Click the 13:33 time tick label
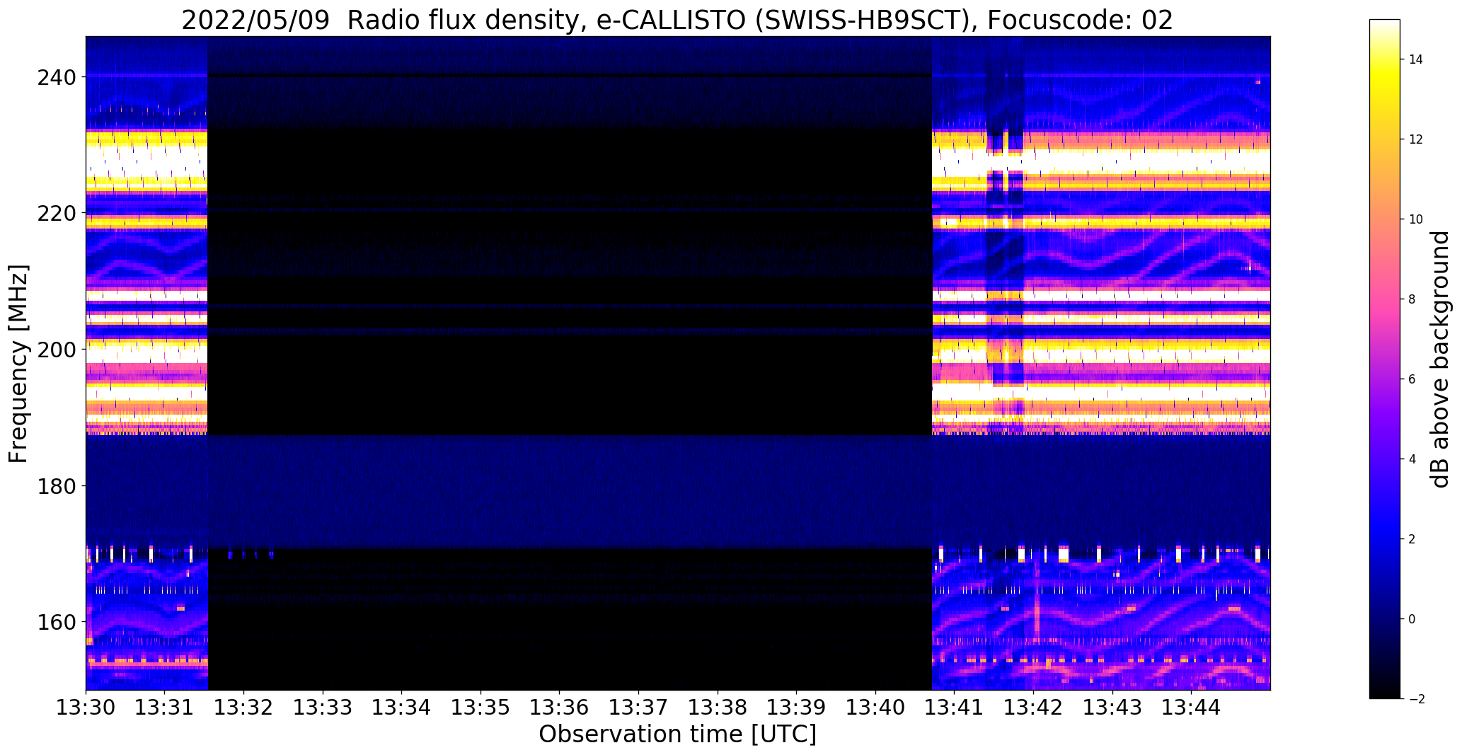The height and width of the screenshot is (755, 1462). [x=323, y=707]
